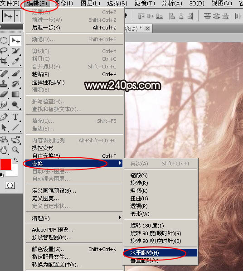The width and height of the screenshot is (243, 271).
Task: Choose 旋转 180 度(1) submenu entry
Action: click(x=160, y=225)
